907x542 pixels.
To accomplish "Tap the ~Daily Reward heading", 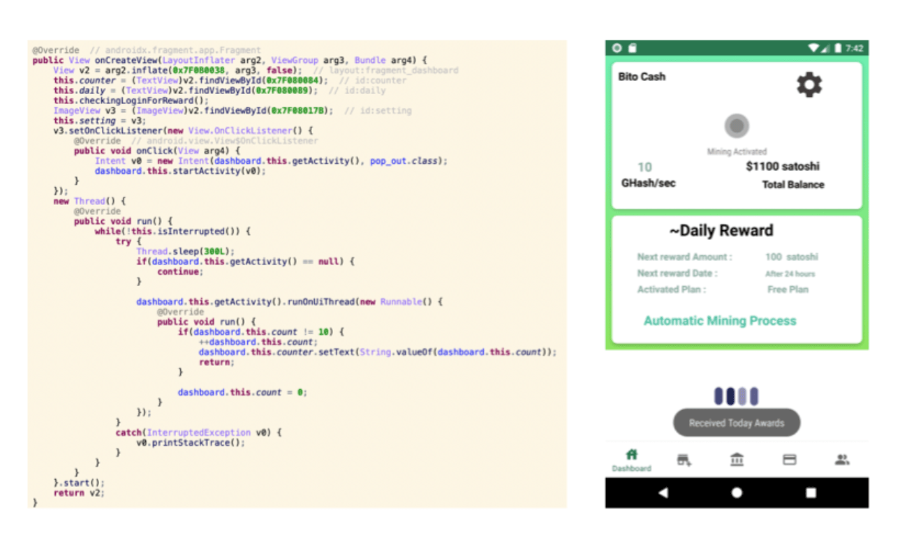I will pyautogui.click(x=721, y=231).
